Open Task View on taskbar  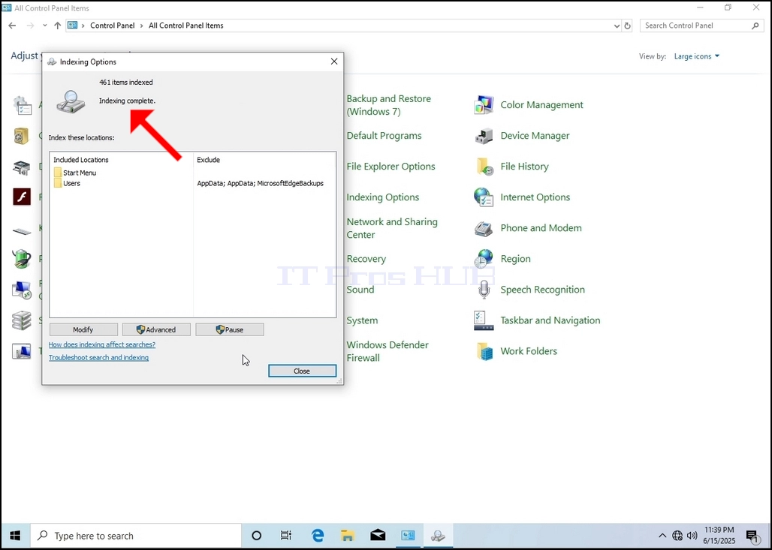[x=286, y=536]
